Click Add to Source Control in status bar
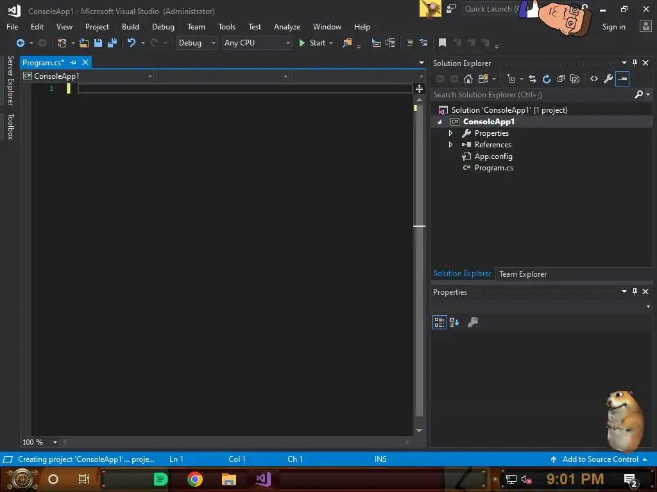 point(599,459)
